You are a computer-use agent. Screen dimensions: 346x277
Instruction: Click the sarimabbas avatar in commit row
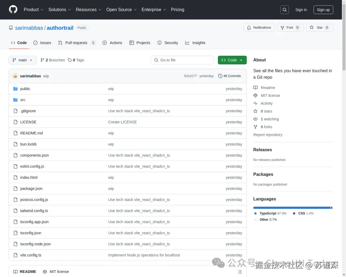15,76
